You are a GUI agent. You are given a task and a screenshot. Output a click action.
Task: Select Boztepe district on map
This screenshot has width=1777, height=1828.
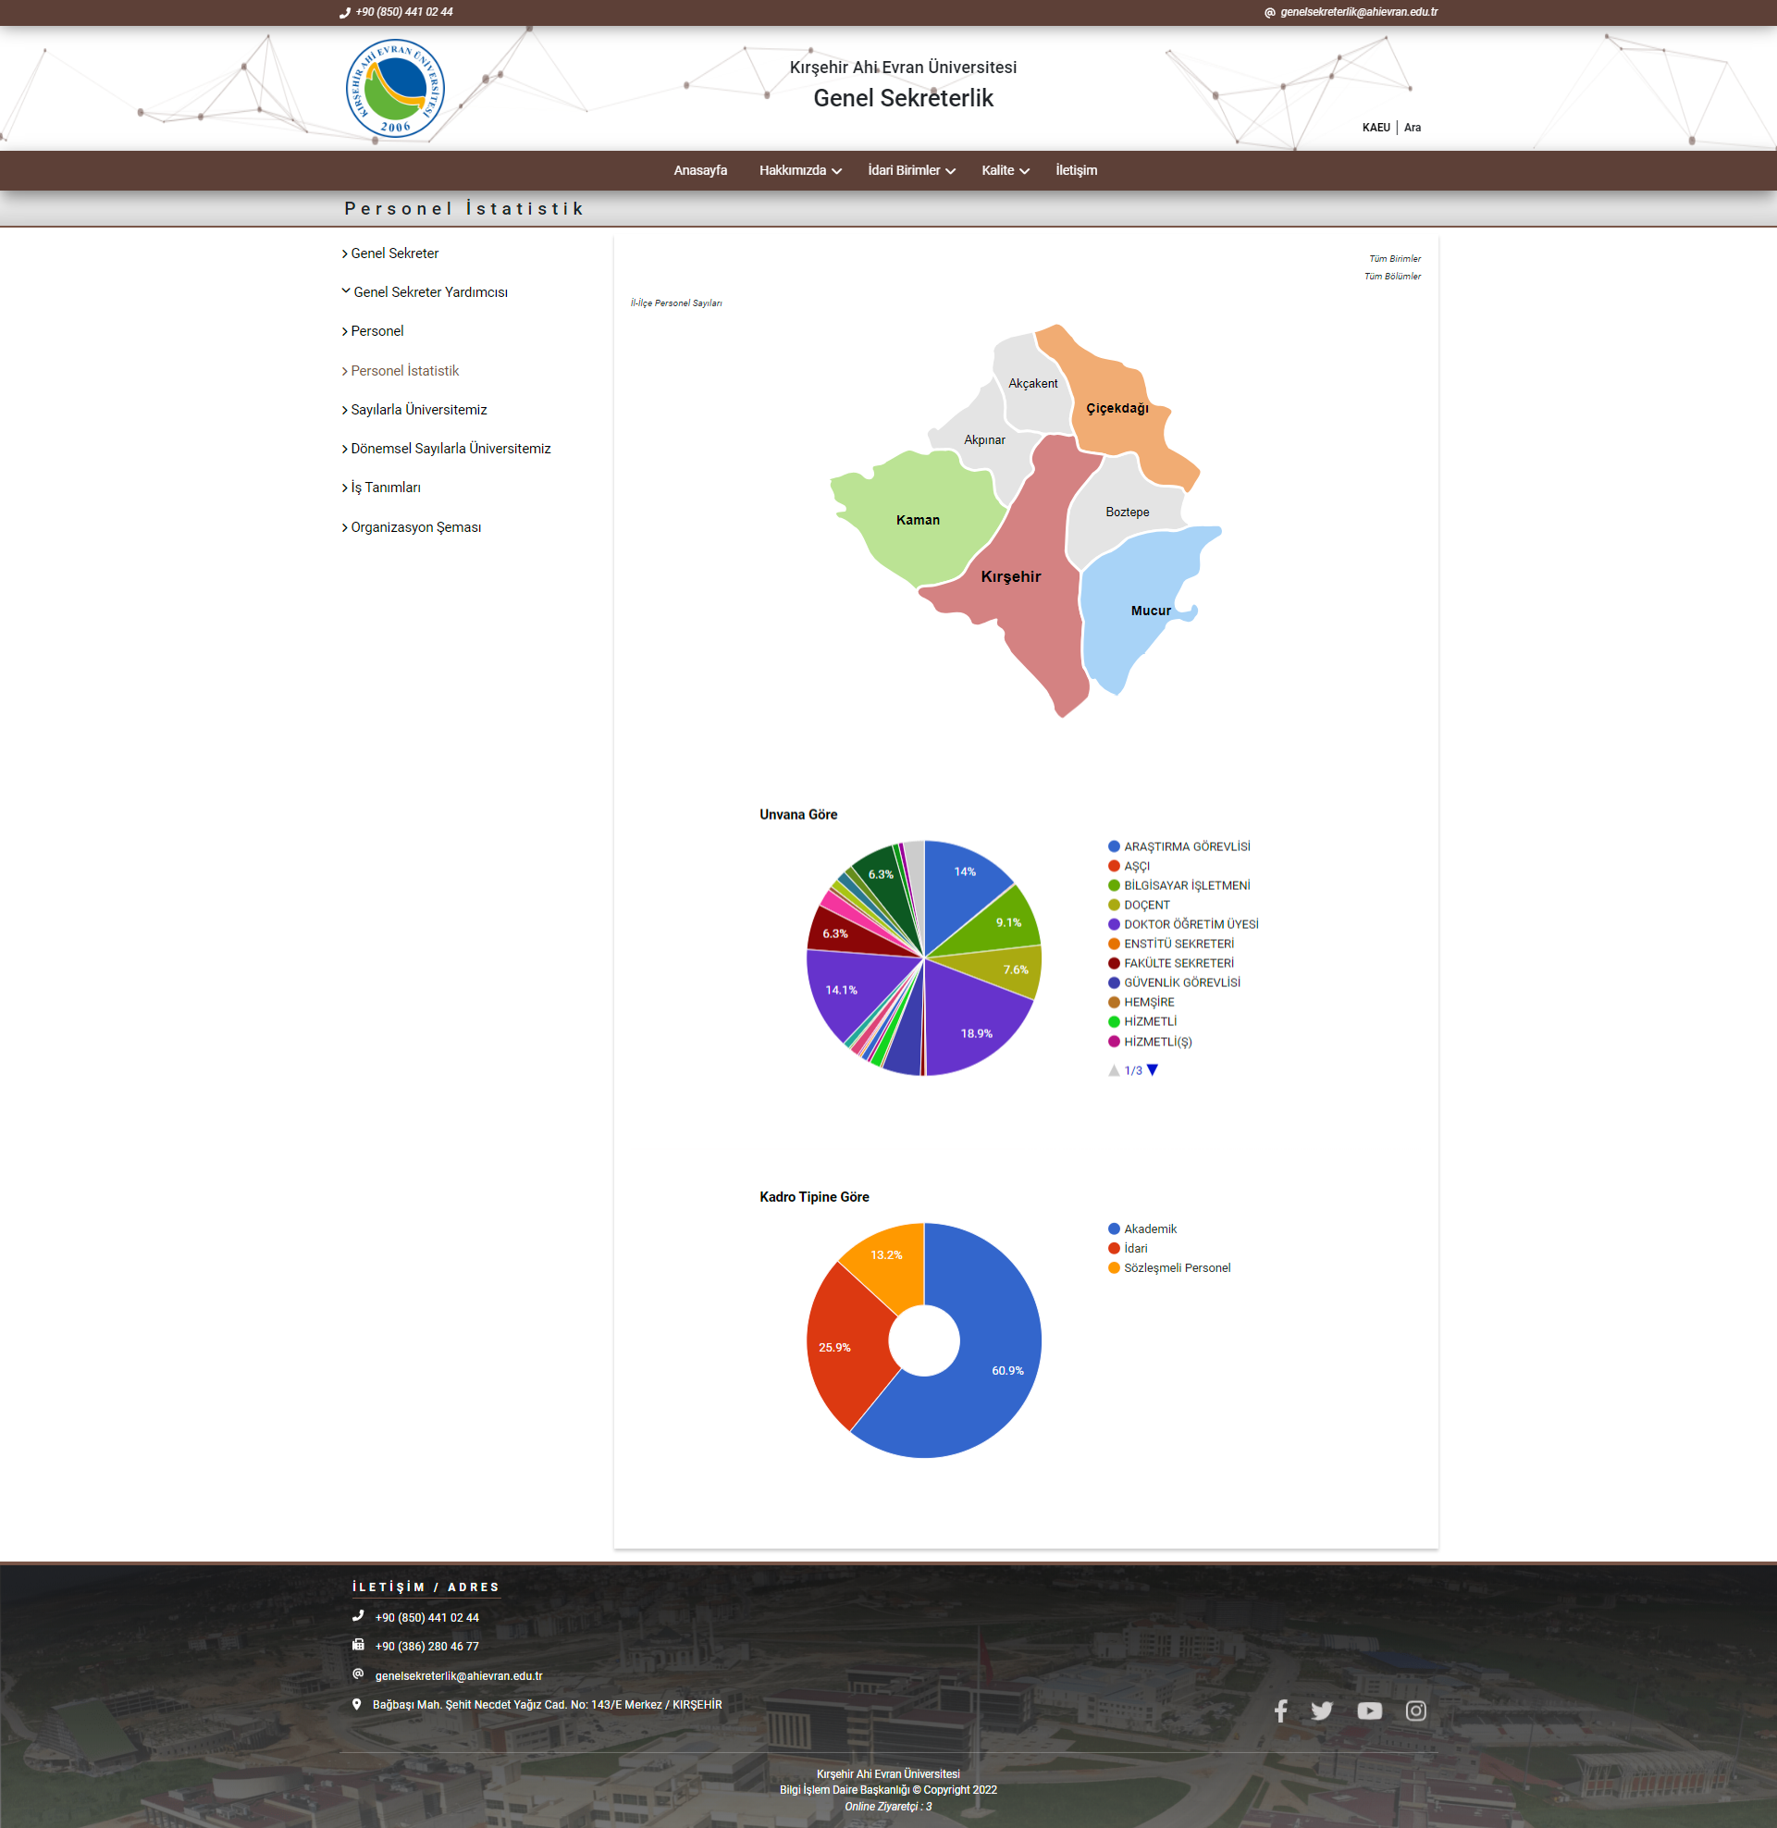(x=1127, y=512)
